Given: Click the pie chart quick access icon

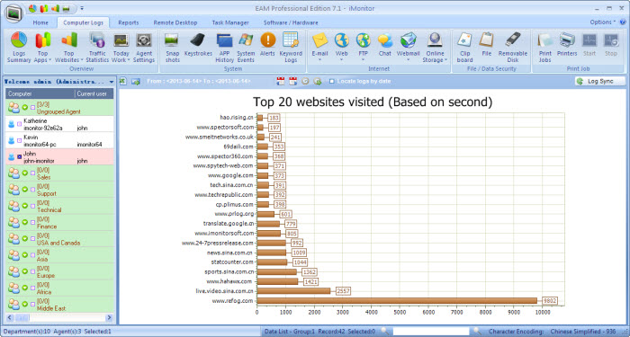Looking at the screenshot, I should 32,8.
